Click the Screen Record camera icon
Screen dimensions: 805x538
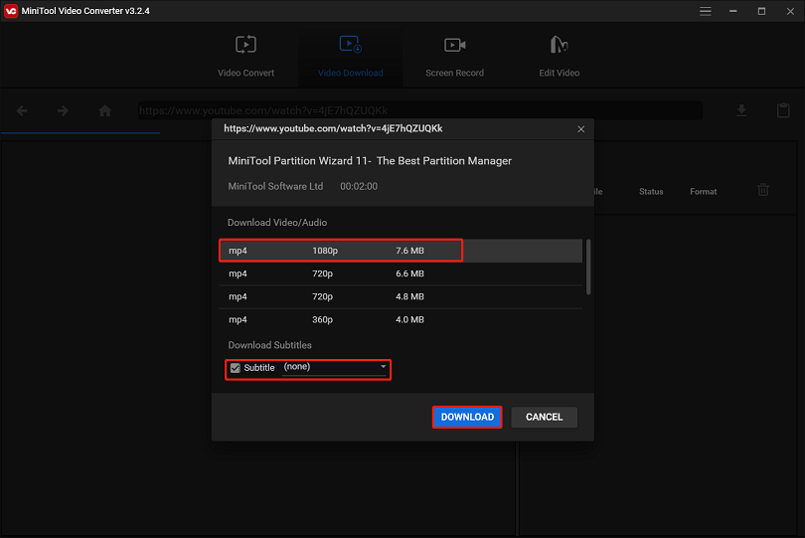click(455, 45)
